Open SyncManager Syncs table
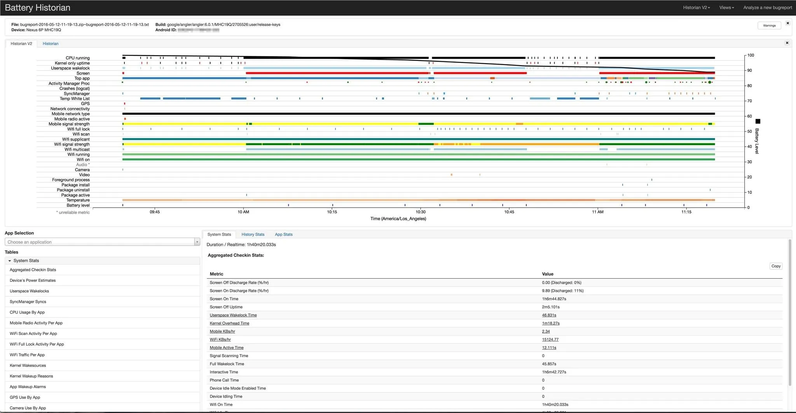Viewport: 796px width, 413px height. point(28,302)
